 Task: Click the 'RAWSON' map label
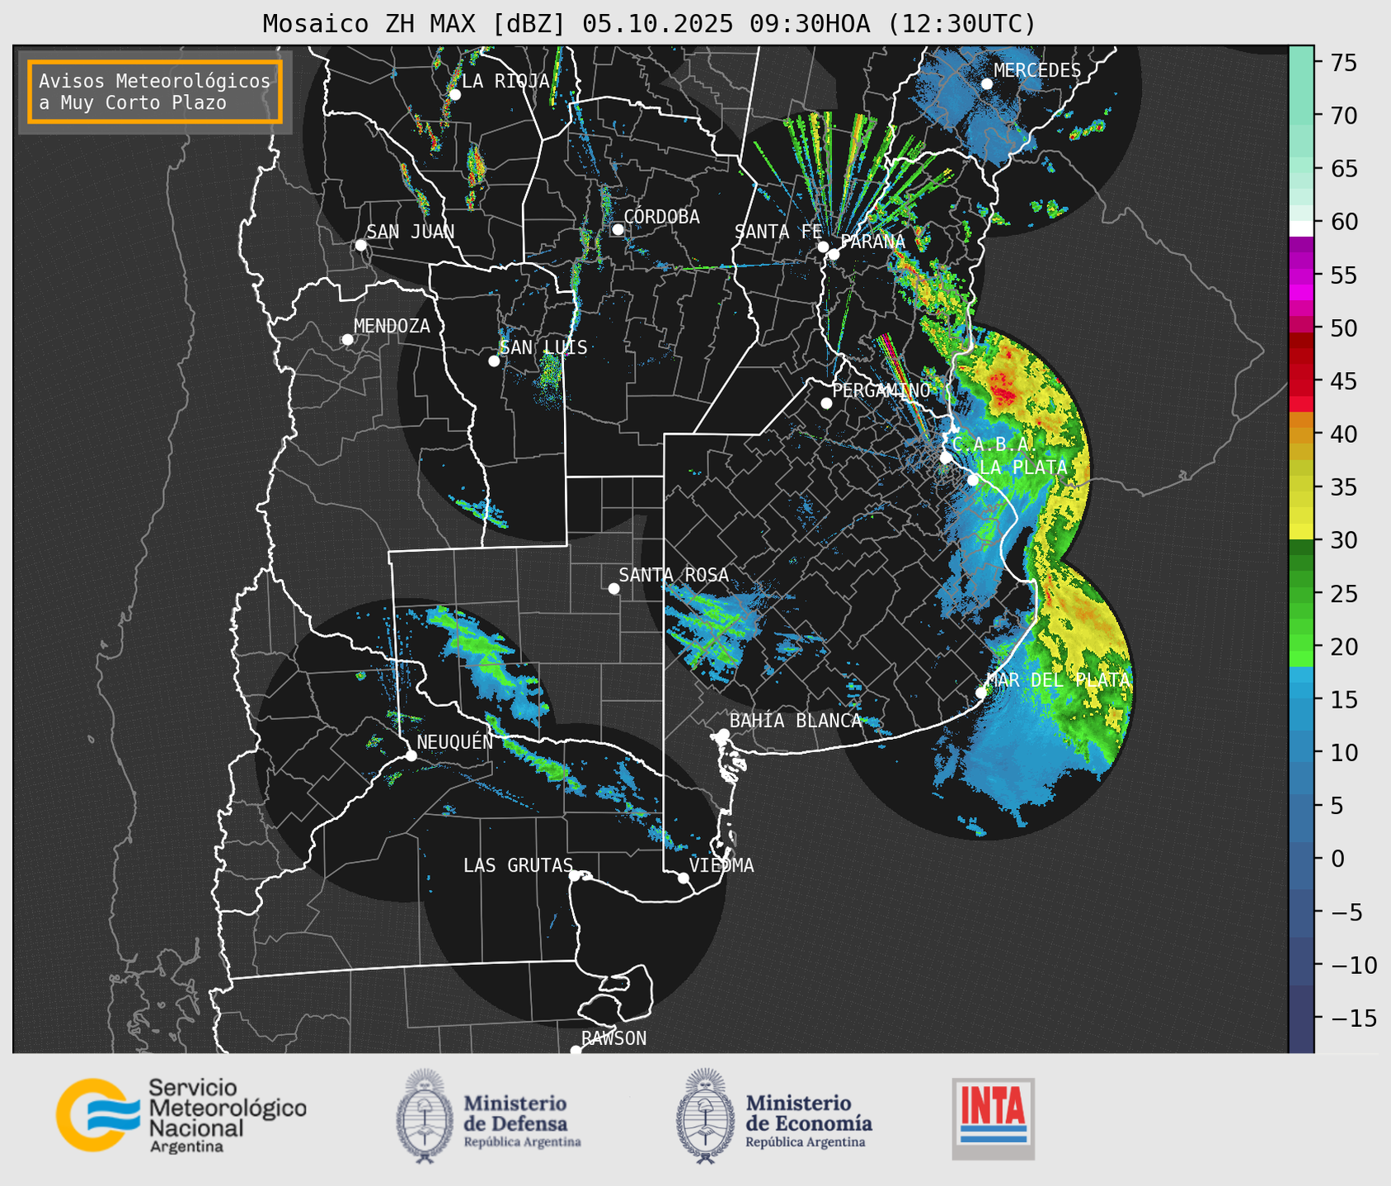point(613,1038)
